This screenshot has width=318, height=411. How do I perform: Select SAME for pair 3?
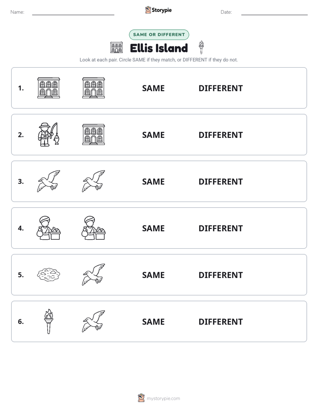pyautogui.click(x=153, y=181)
